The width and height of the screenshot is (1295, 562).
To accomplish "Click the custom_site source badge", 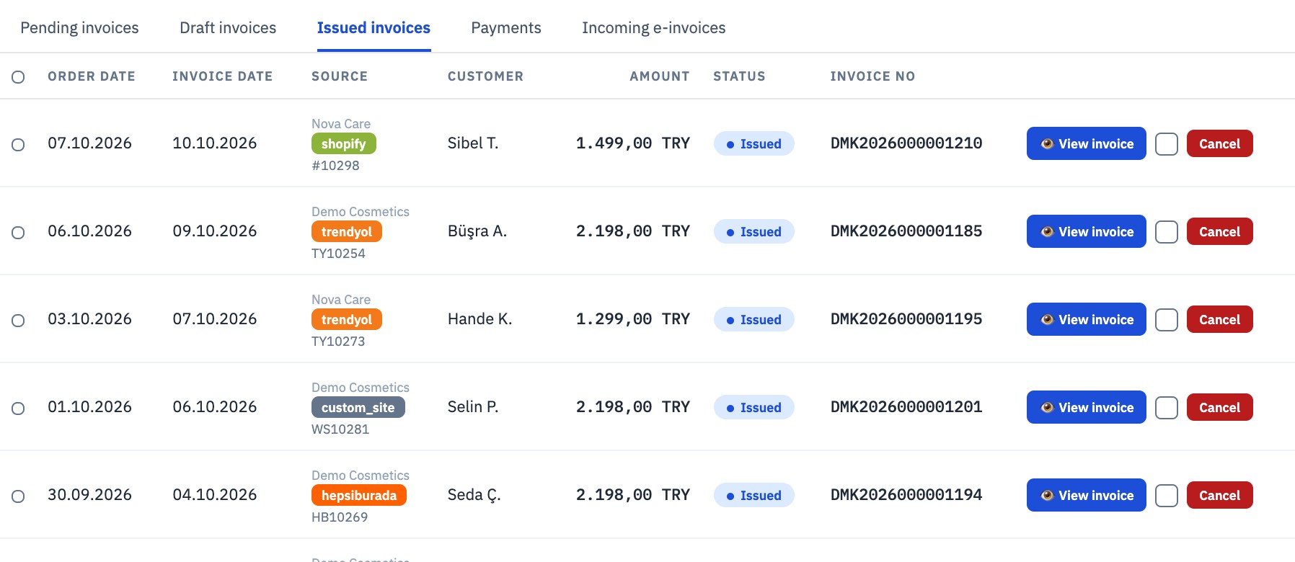I will [x=358, y=407].
